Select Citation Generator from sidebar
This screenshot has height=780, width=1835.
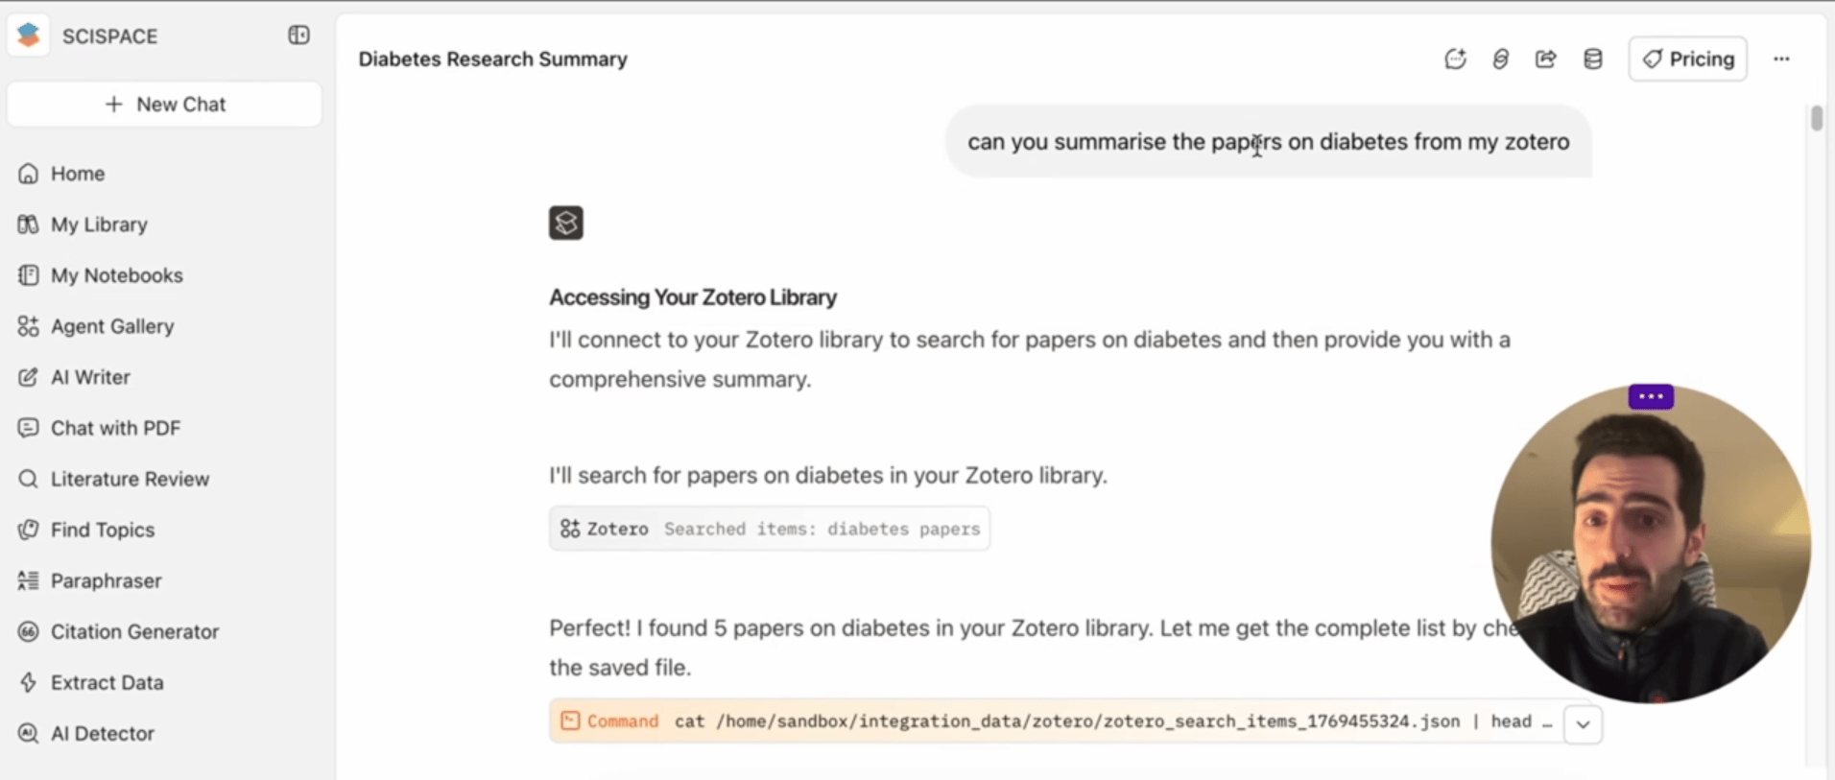point(134,631)
